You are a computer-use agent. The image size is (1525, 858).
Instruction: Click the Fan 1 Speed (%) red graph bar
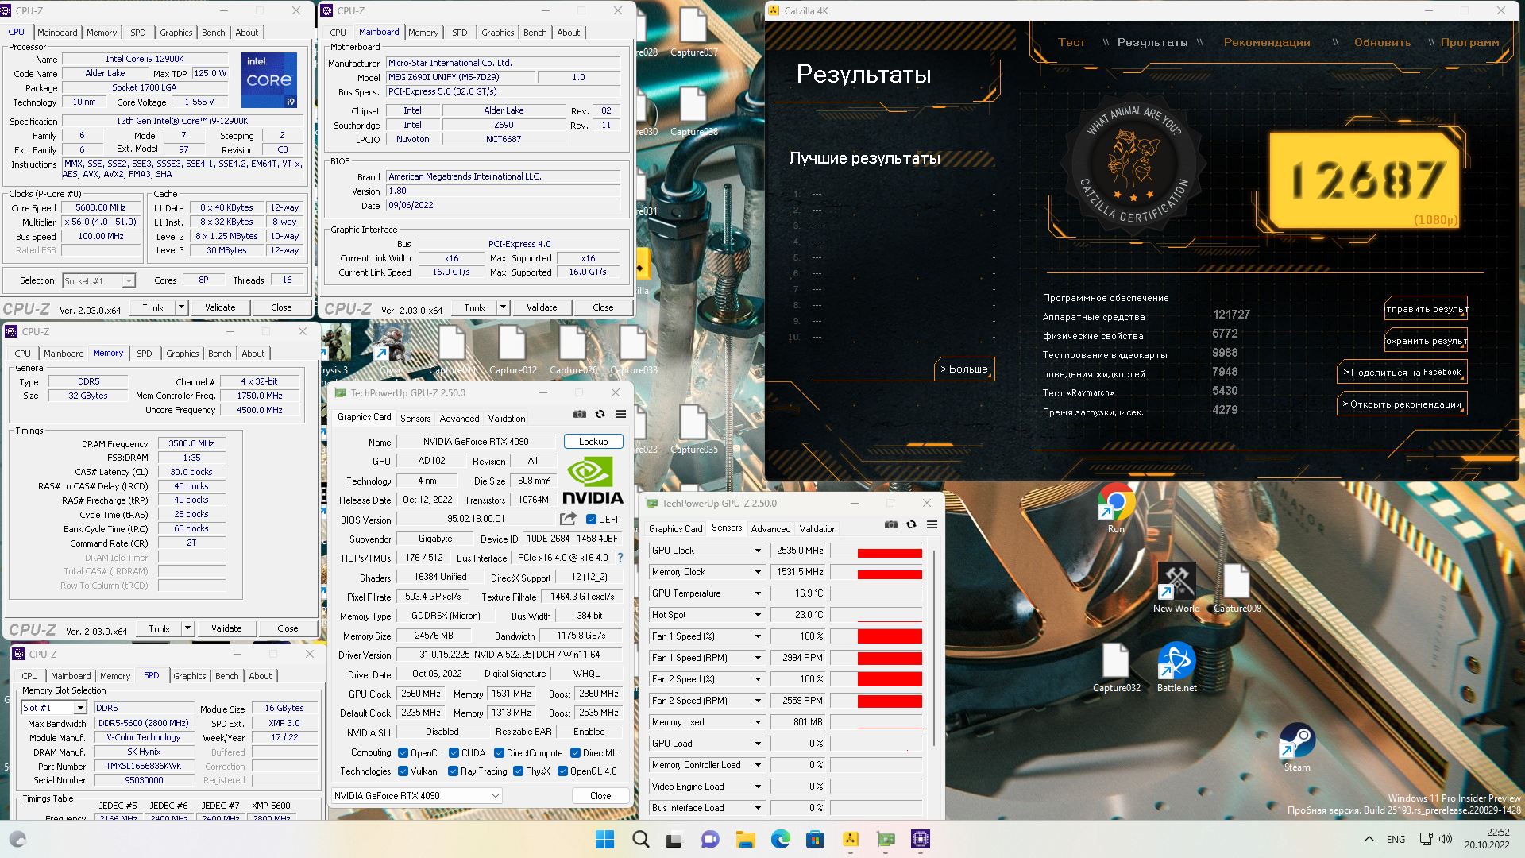tap(890, 636)
